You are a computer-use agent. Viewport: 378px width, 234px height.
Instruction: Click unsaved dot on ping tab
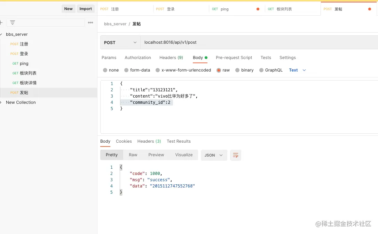click(258, 9)
